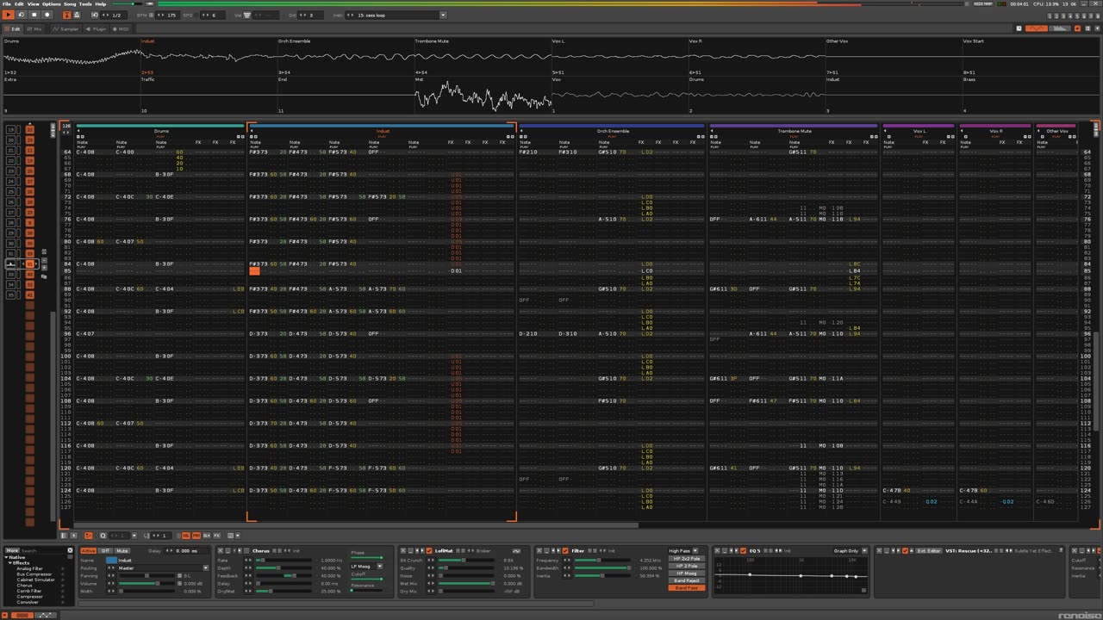The height and width of the screenshot is (620, 1103).
Task: Stop playback with the Stop button
Action: tap(34, 15)
